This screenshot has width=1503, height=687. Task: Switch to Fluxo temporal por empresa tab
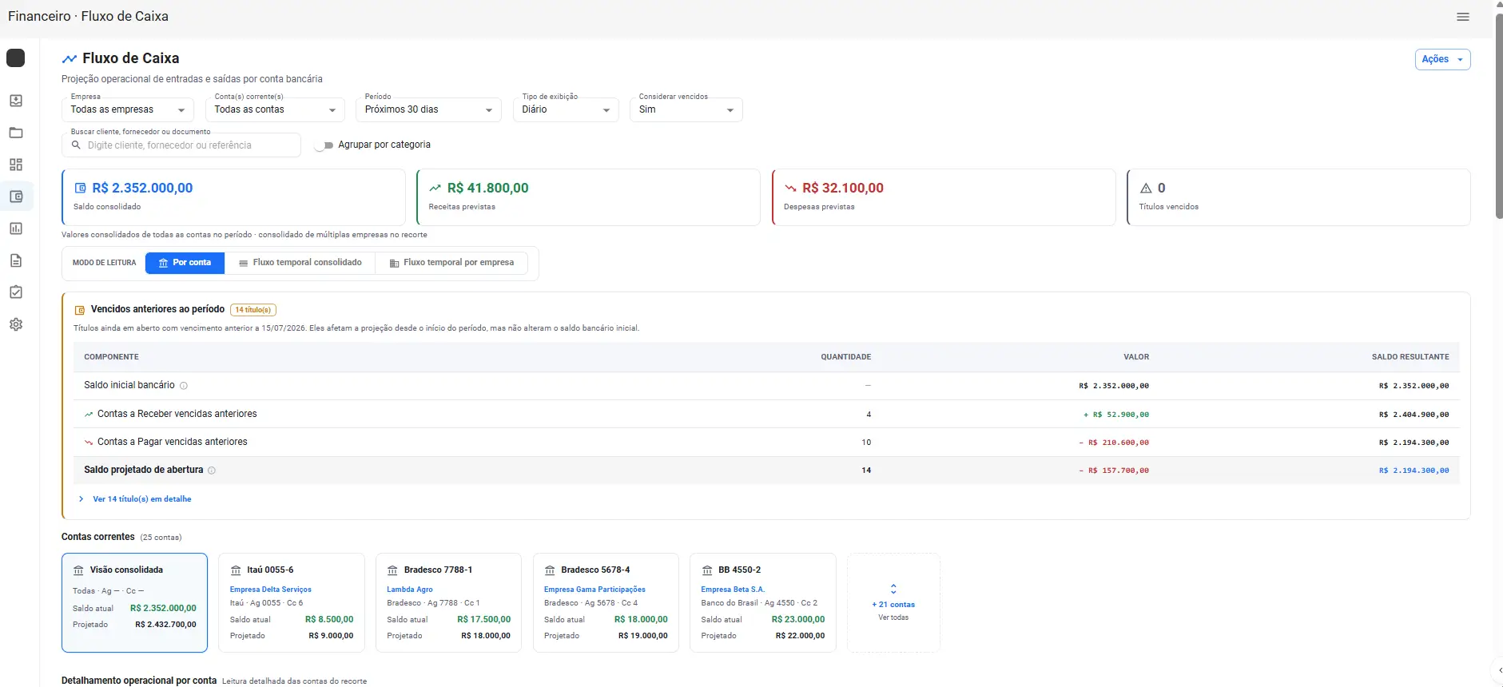(451, 263)
